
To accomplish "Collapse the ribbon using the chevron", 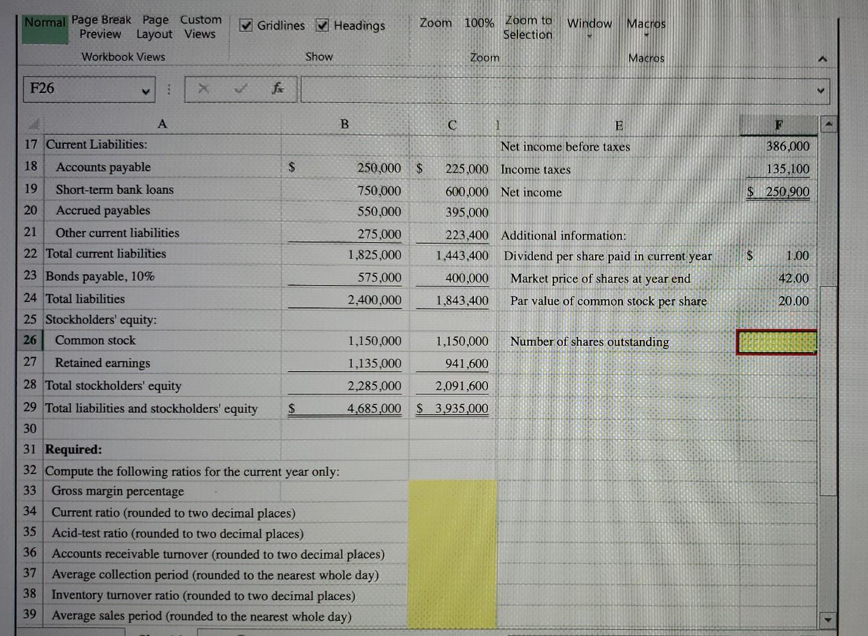I will [823, 58].
